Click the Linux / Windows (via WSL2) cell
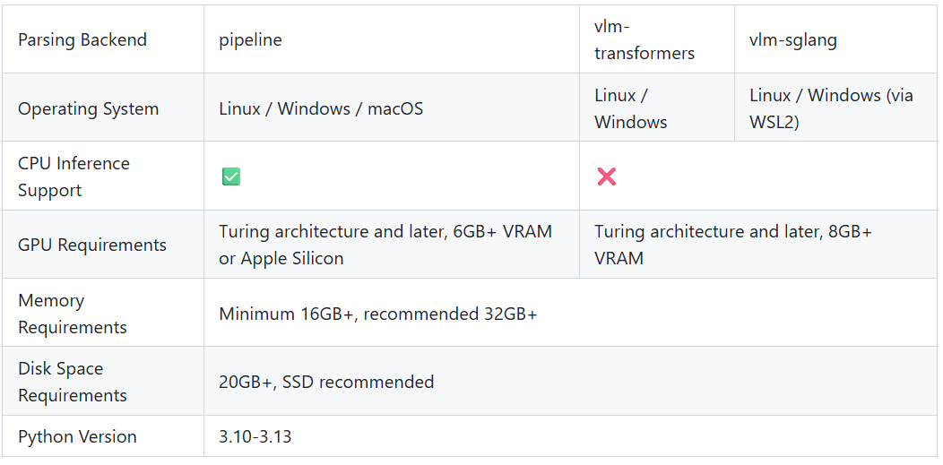 tap(830, 108)
